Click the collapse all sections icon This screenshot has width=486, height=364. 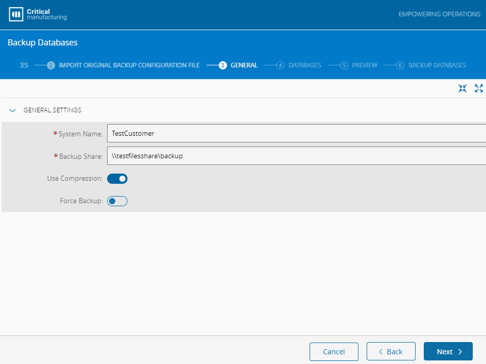pyautogui.click(x=463, y=88)
